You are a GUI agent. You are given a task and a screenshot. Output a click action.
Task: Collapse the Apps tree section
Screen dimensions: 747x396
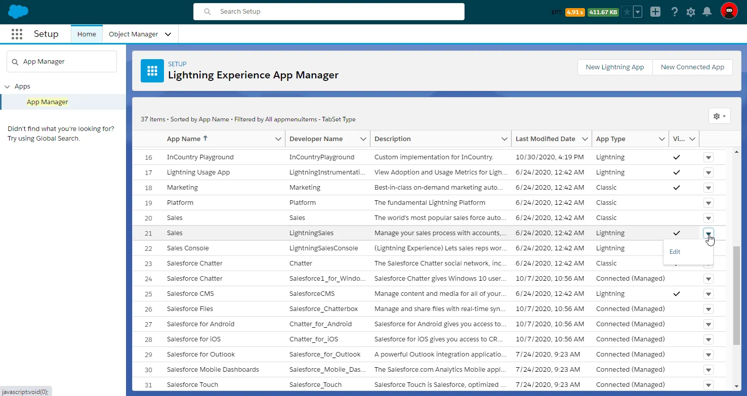point(7,86)
